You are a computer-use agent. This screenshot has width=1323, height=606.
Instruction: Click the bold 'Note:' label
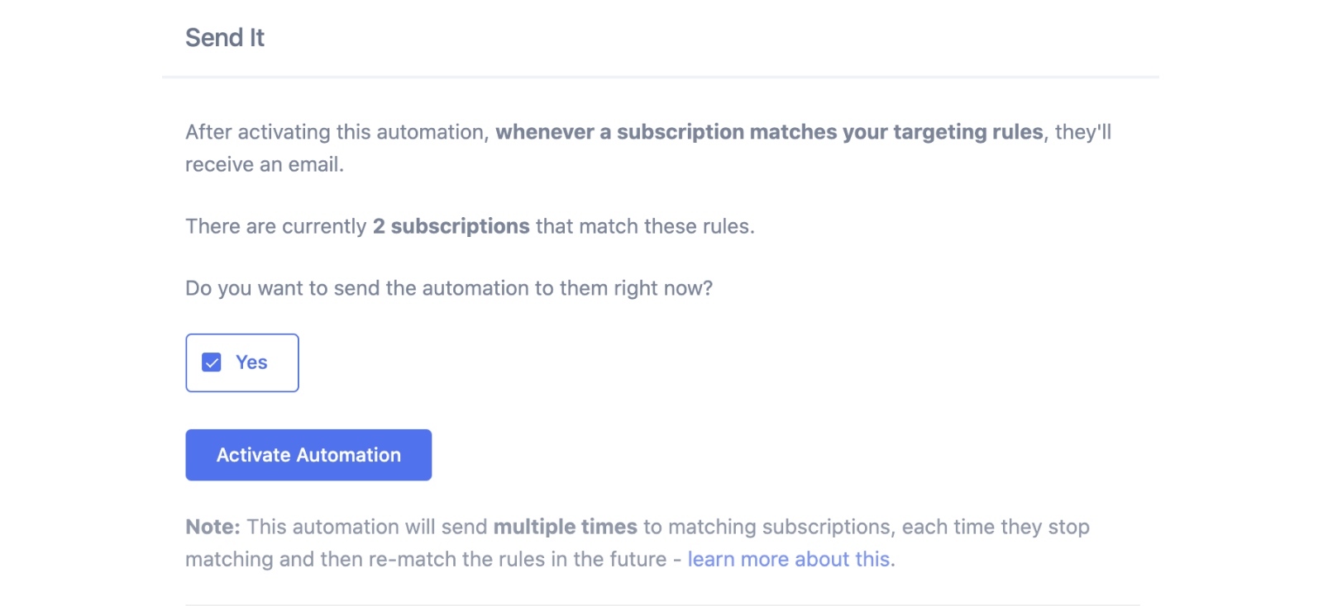tap(213, 527)
